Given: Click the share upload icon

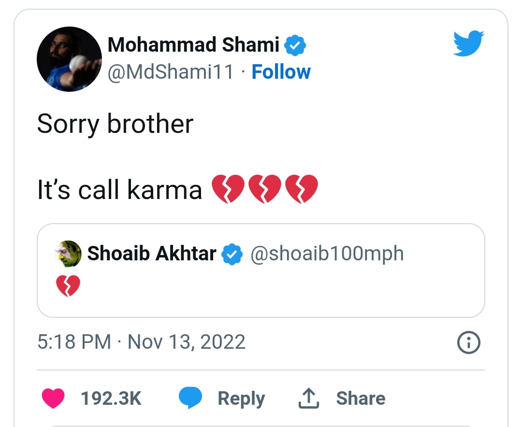Looking at the screenshot, I should tap(308, 399).
